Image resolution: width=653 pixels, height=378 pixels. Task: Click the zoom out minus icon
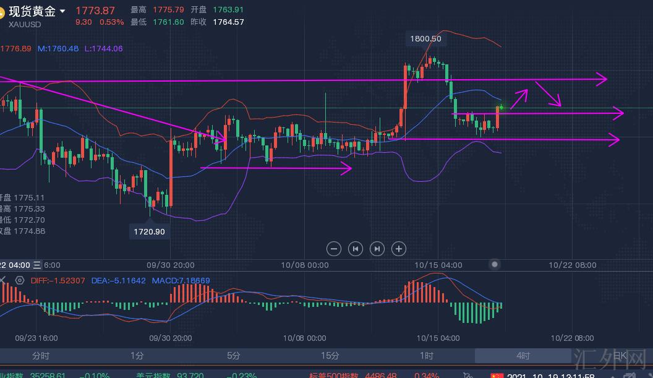pyautogui.click(x=334, y=249)
